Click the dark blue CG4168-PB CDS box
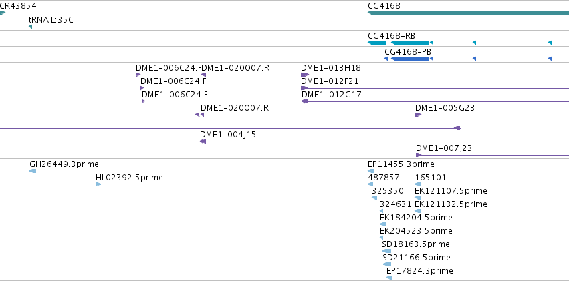Image resolution: width=569 pixels, height=281 pixels. coord(411,59)
